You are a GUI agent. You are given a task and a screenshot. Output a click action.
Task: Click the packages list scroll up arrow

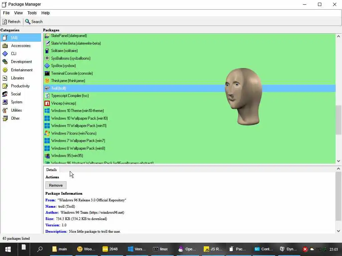(x=339, y=36)
